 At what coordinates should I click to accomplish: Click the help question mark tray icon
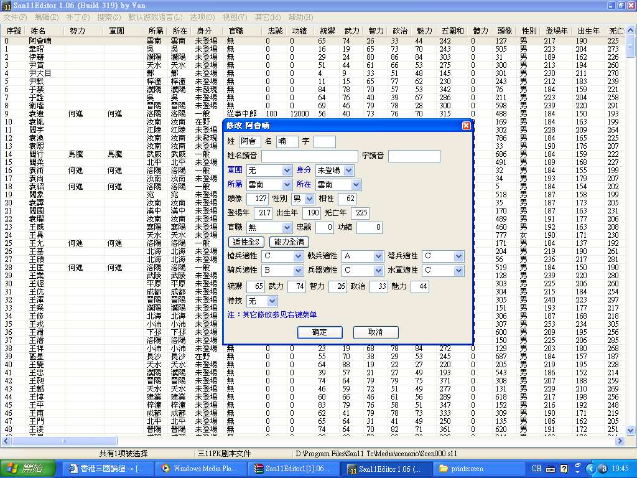(565, 469)
